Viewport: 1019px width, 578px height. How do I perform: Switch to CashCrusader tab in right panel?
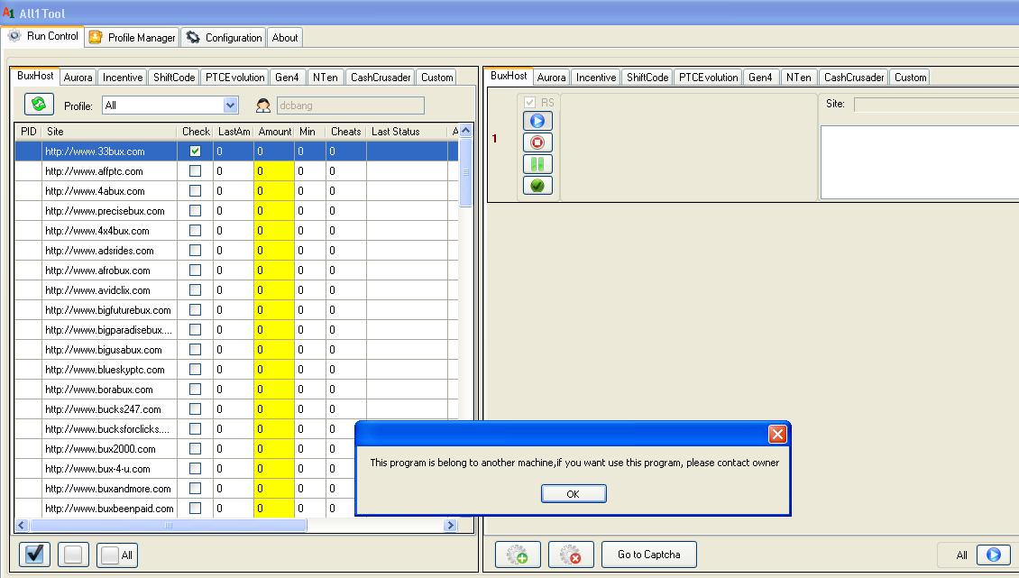[853, 78]
